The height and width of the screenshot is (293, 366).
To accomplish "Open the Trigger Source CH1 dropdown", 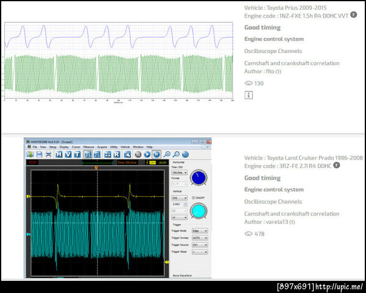I will 200,245.
